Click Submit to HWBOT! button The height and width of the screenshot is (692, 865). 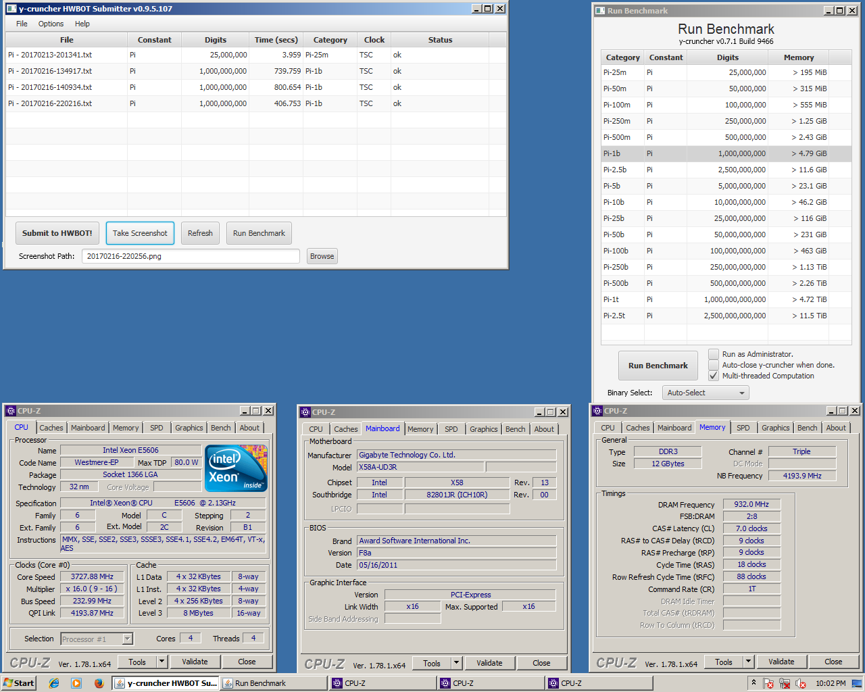57,233
